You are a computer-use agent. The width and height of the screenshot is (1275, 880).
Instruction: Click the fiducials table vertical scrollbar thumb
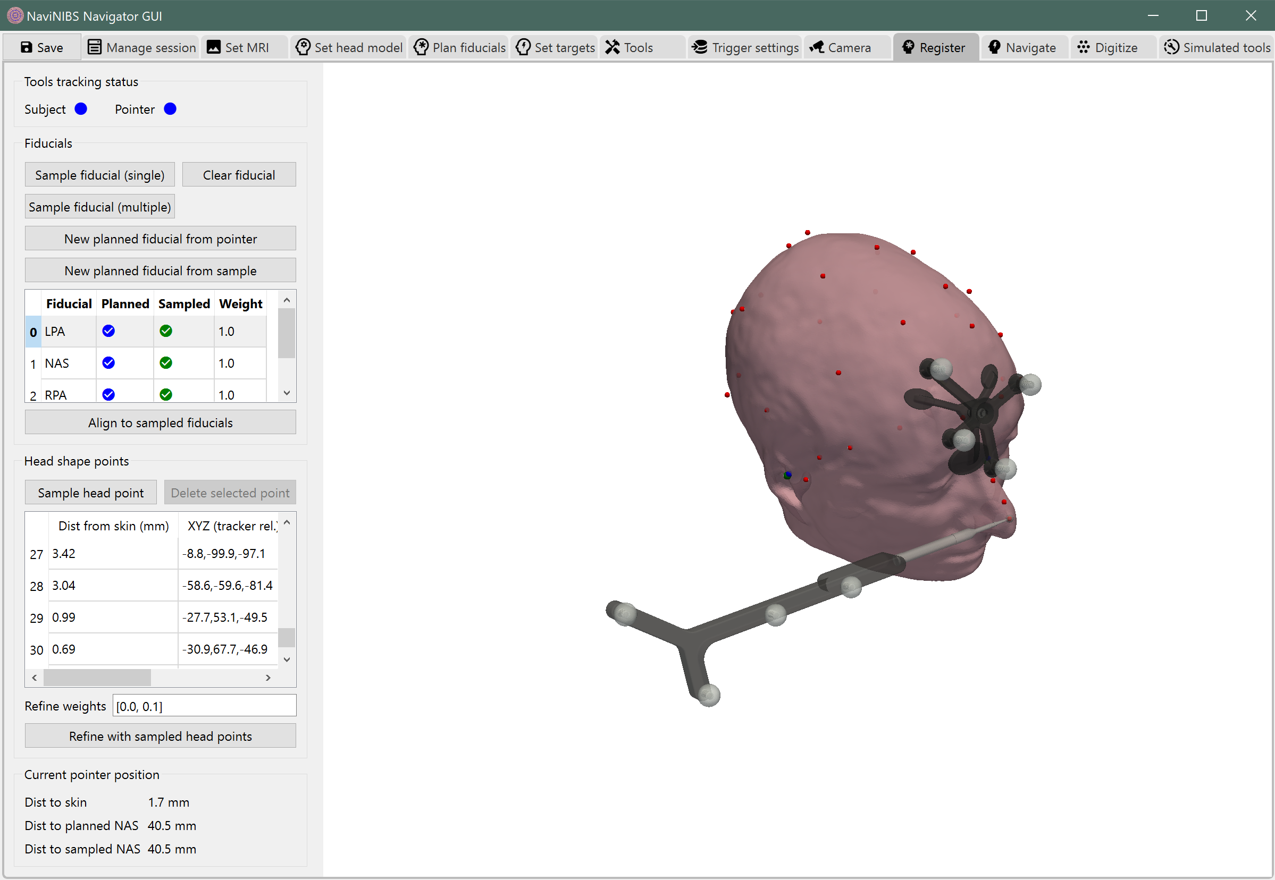click(287, 333)
